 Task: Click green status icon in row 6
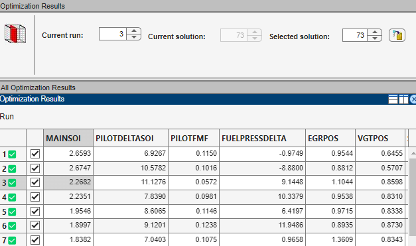point(12,226)
